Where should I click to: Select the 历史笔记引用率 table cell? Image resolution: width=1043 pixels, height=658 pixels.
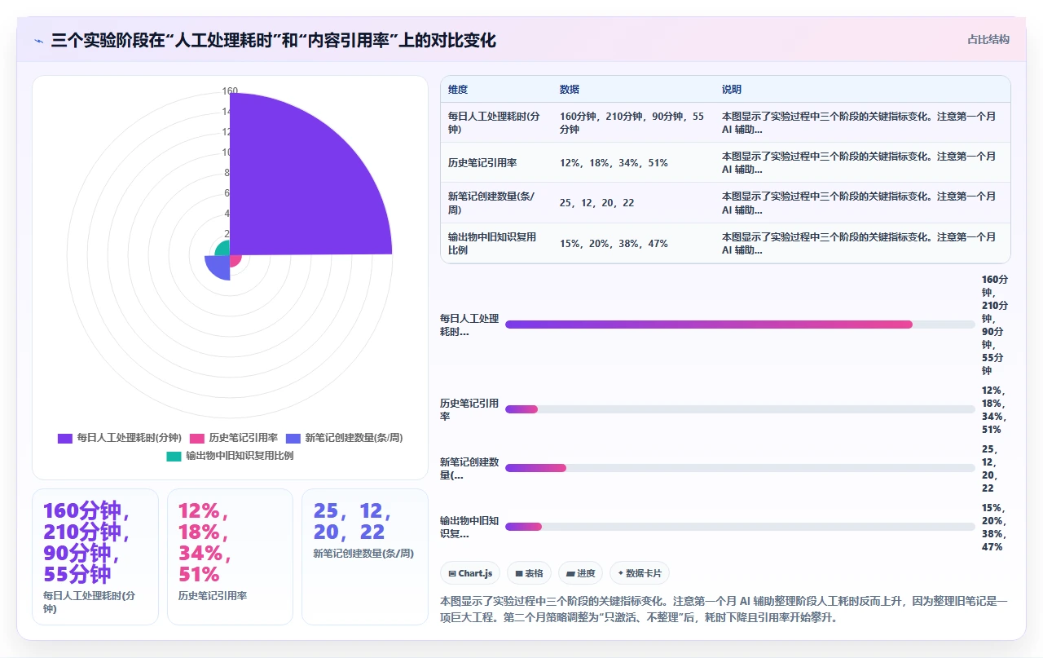[x=496, y=162]
